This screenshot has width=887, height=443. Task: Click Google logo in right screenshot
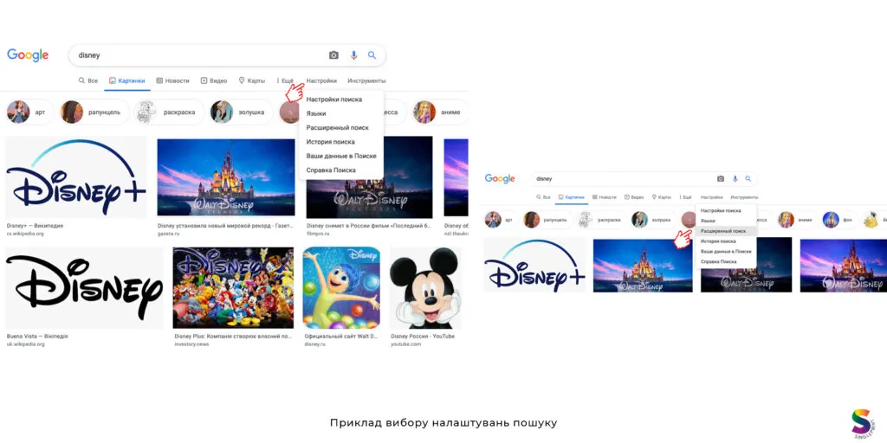click(x=500, y=178)
